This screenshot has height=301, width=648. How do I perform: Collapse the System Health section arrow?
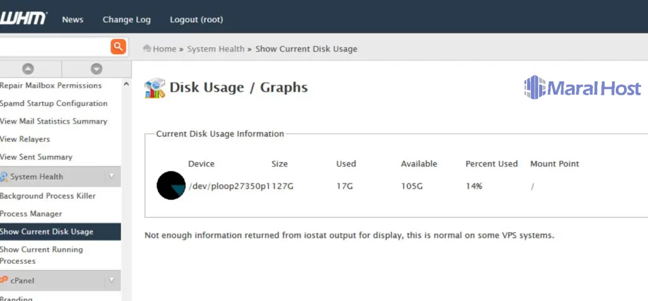(x=111, y=177)
